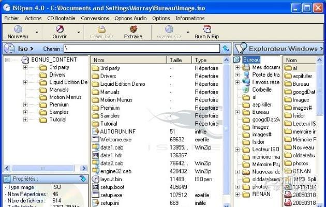The height and width of the screenshot is (207, 326).
Task: Click the Mes documents icon in the tree
Action: pyautogui.click(x=246, y=67)
